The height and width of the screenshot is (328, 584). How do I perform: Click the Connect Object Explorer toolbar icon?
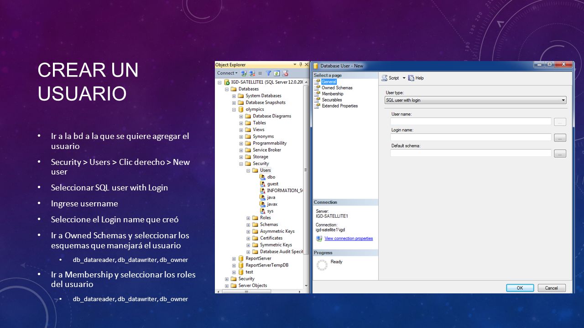click(x=244, y=73)
